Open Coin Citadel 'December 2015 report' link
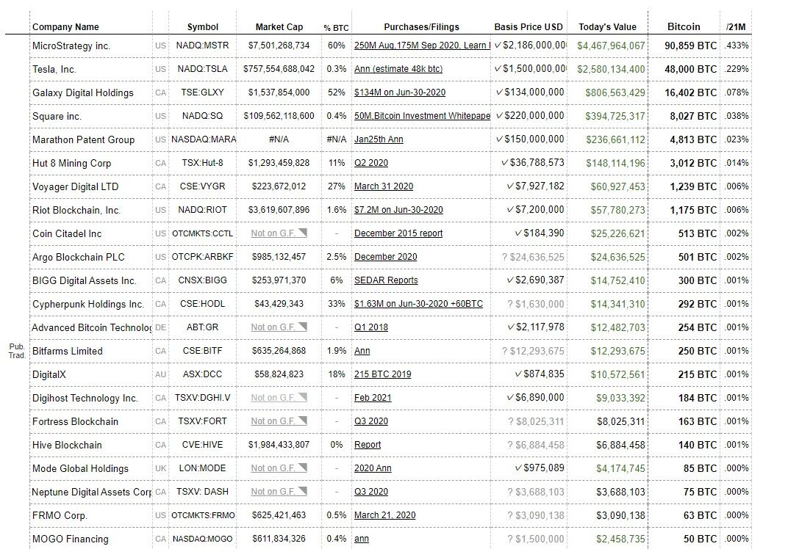Image resolution: width=788 pixels, height=549 pixels. tap(398, 233)
